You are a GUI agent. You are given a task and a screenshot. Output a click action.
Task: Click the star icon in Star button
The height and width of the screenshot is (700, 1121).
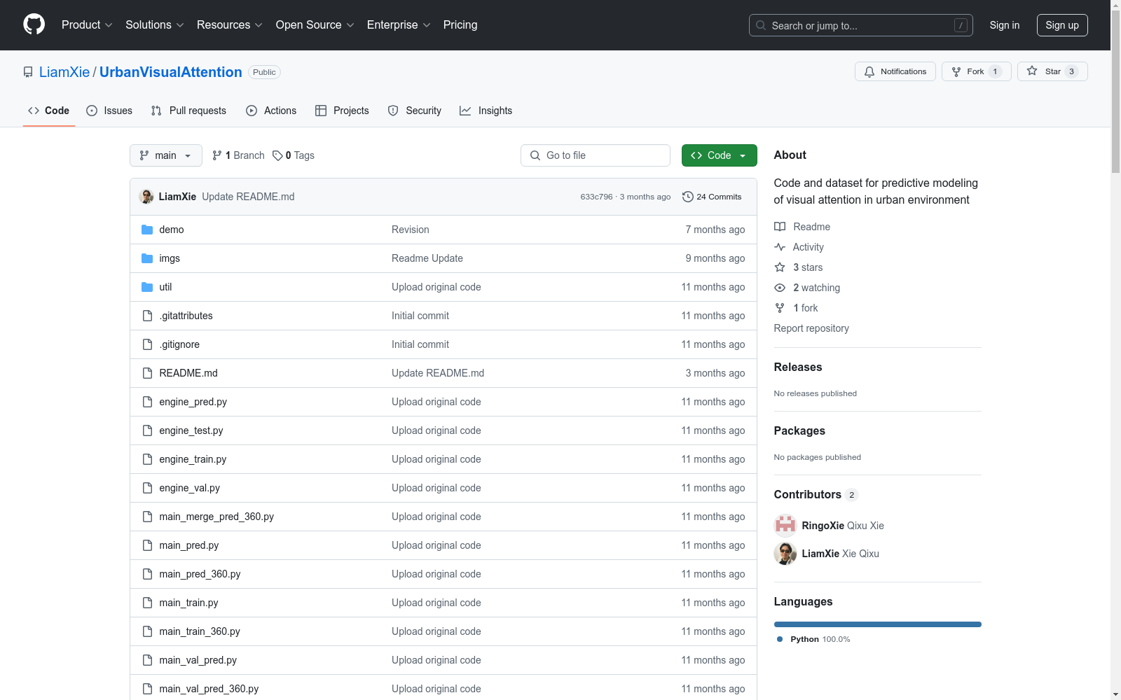coord(1032,71)
